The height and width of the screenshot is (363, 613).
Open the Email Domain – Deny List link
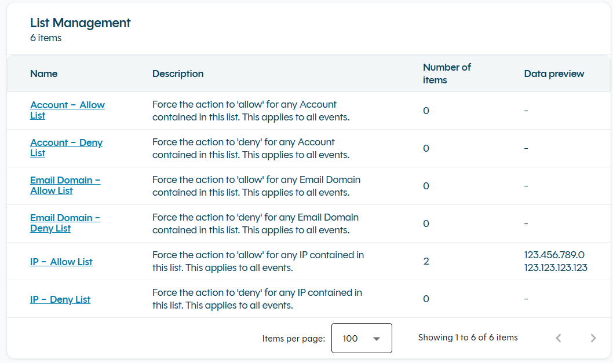pos(65,223)
